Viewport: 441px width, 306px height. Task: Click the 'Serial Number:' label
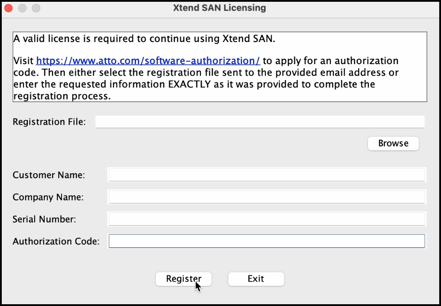[x=44, y=219]
